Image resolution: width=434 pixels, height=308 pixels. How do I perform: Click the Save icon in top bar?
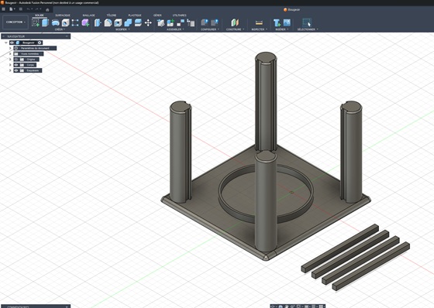20,9
